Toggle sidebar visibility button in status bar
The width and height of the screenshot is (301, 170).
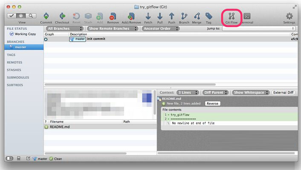tap(9, 158)
